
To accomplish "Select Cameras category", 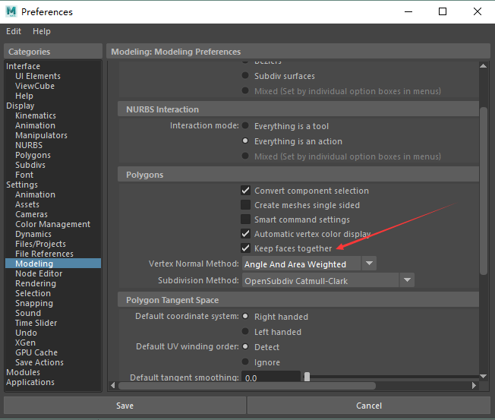I will click(31, 214).
